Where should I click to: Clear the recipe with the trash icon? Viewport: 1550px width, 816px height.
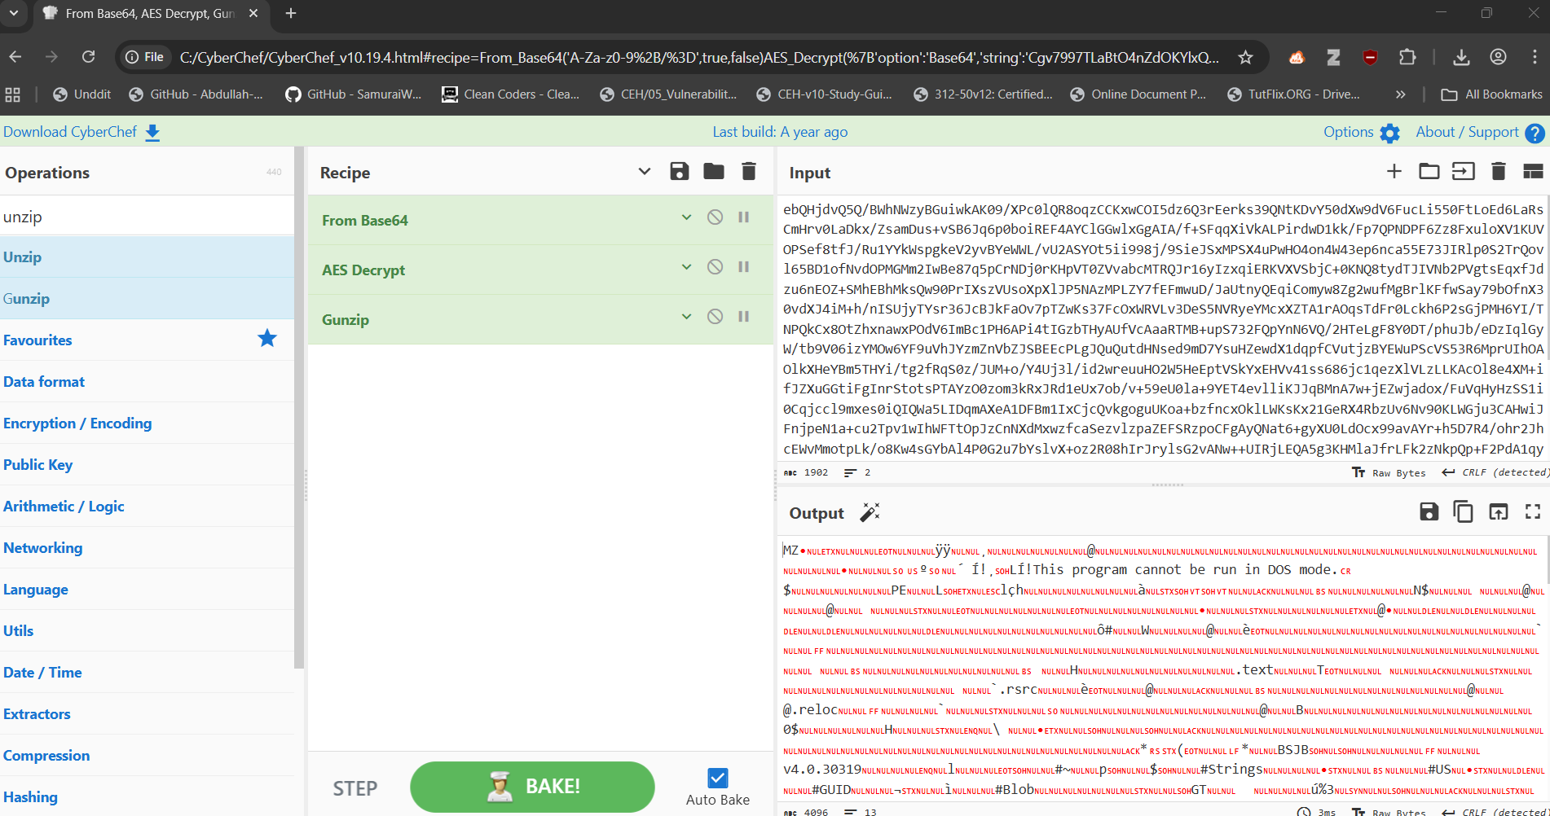[749, 171]
